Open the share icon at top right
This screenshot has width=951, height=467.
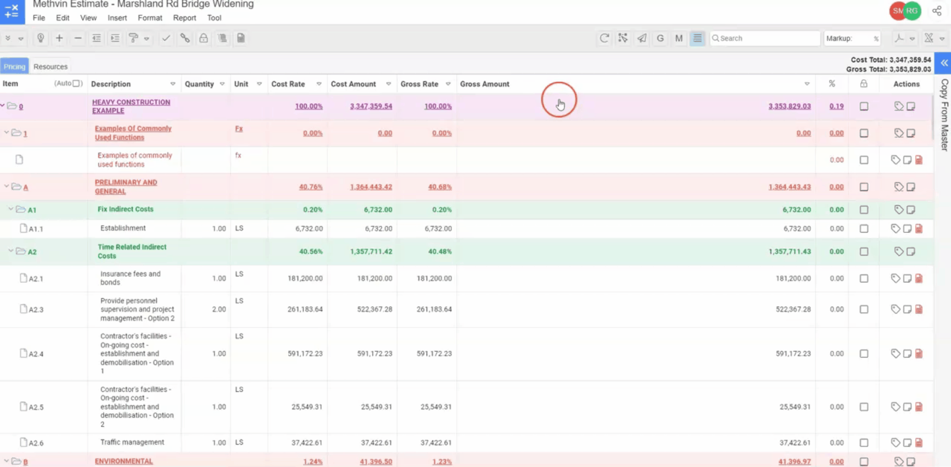click(x=937, y=11)
